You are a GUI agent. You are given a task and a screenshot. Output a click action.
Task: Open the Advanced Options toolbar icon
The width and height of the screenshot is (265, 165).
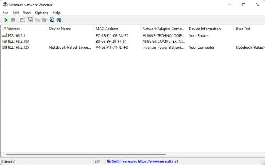(x=23, y=20)
